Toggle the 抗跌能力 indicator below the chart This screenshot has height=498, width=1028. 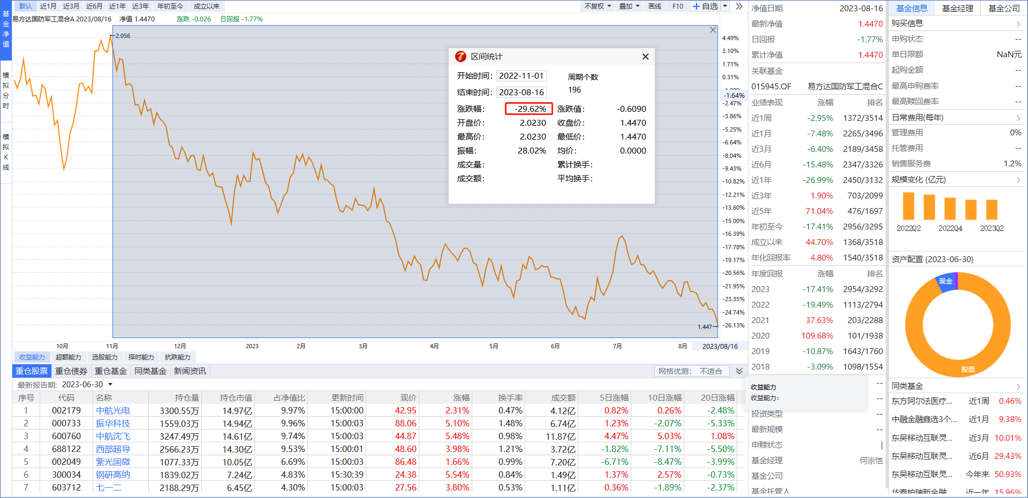point(177,357)
